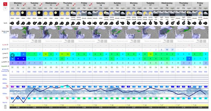The height and width of the screenshot is (111, 211).
Task: Switch temperature units to °C
Action: click(5, 4)
